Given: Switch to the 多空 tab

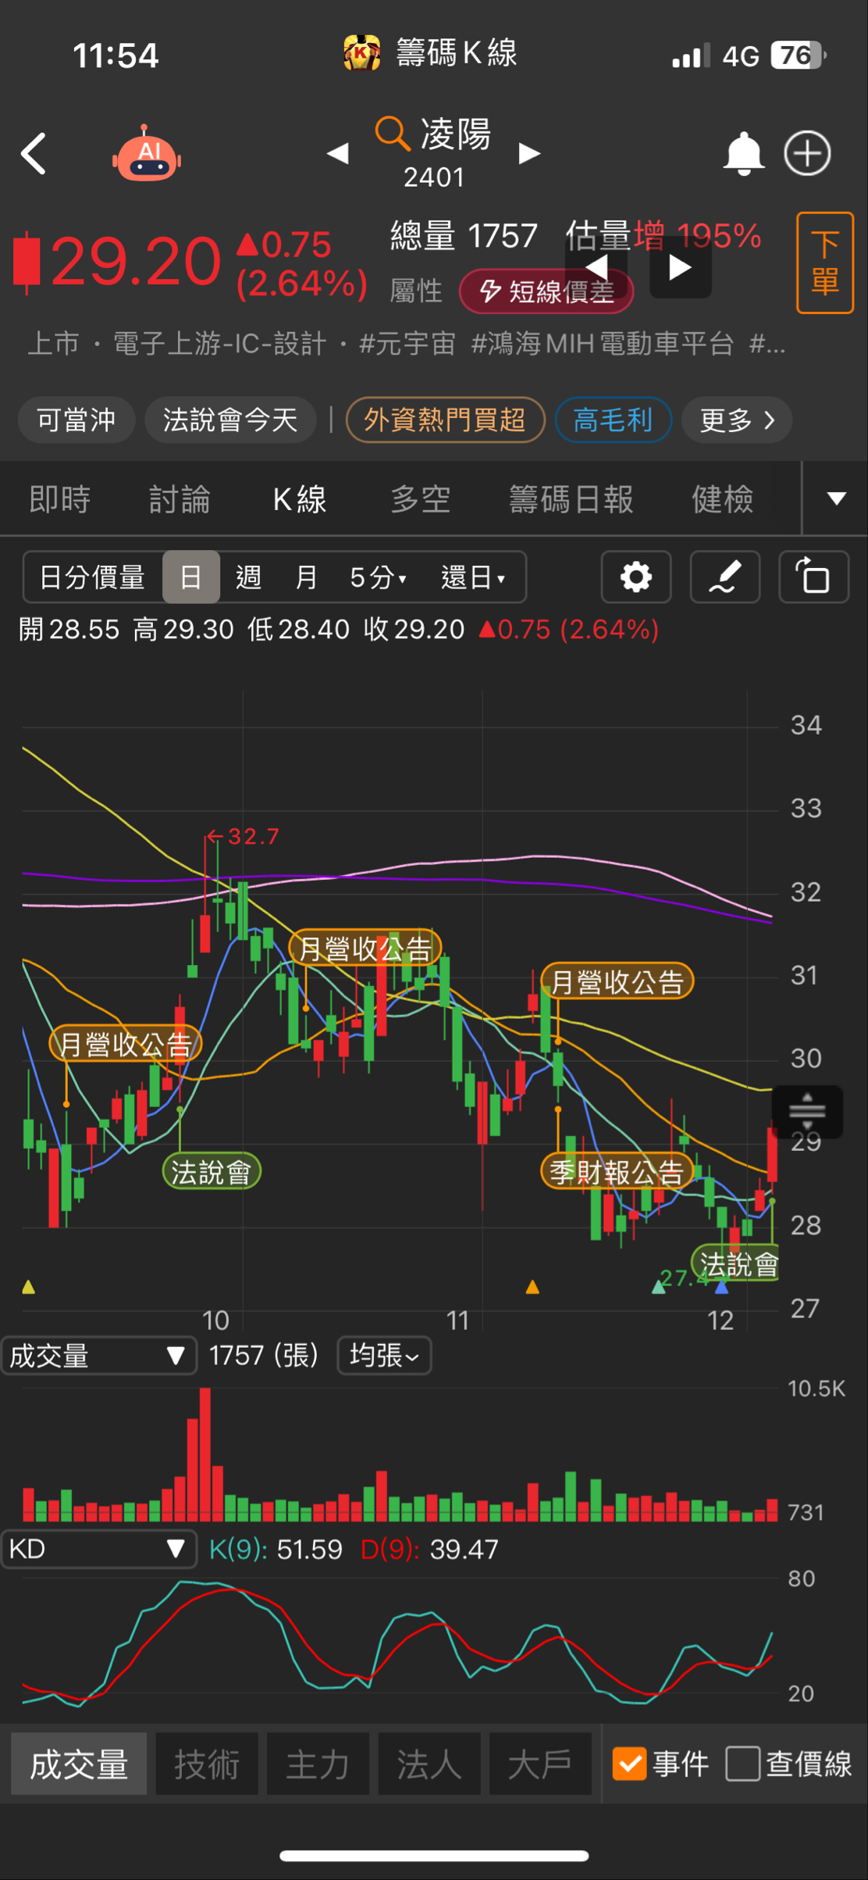Looking at the screenshot, I should coord(421,499).
